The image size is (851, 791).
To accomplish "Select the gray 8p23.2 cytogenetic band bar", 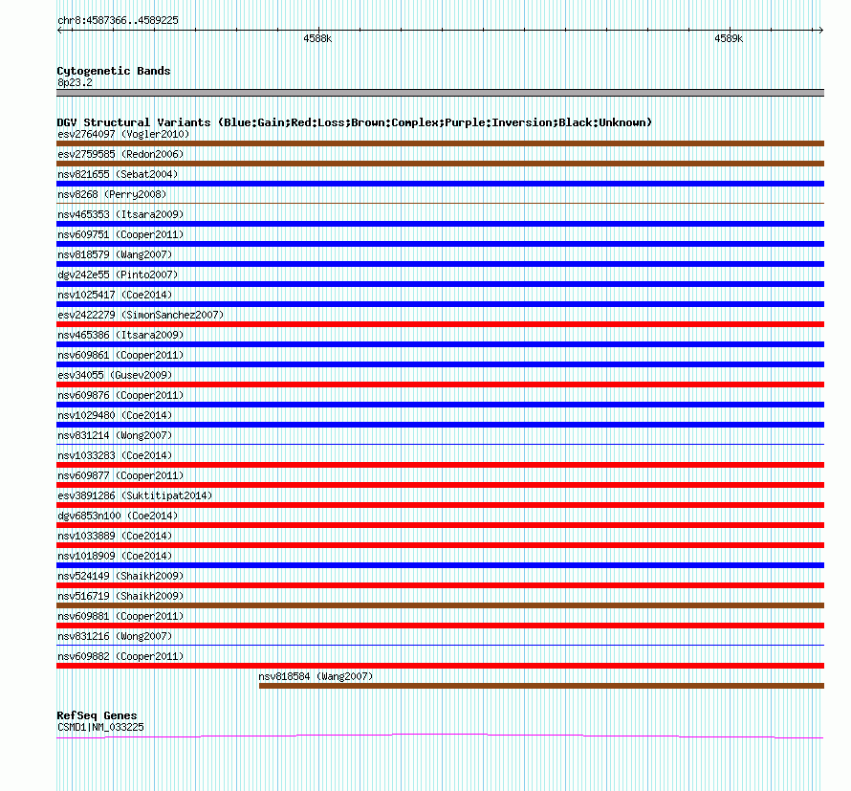I will [440, 93].
